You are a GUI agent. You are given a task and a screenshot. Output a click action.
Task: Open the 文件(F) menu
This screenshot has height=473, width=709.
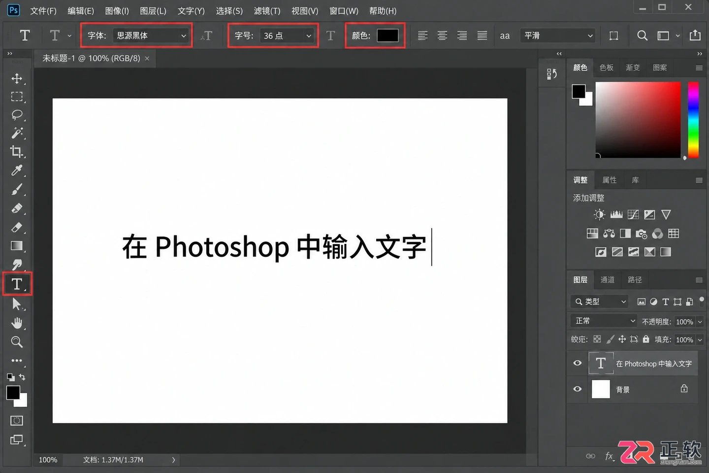point(43,11)
